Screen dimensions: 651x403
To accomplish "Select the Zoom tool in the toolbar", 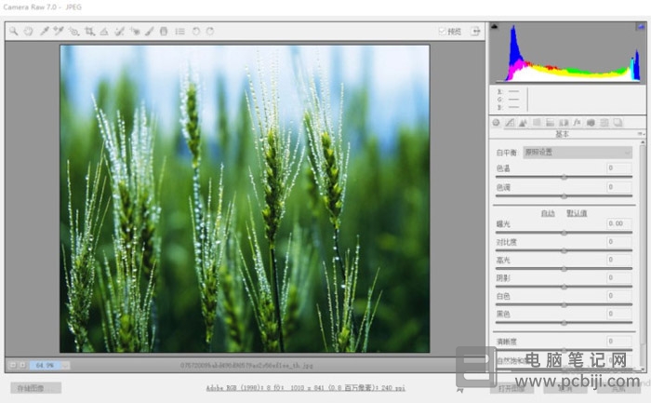I will pos(14,31).
